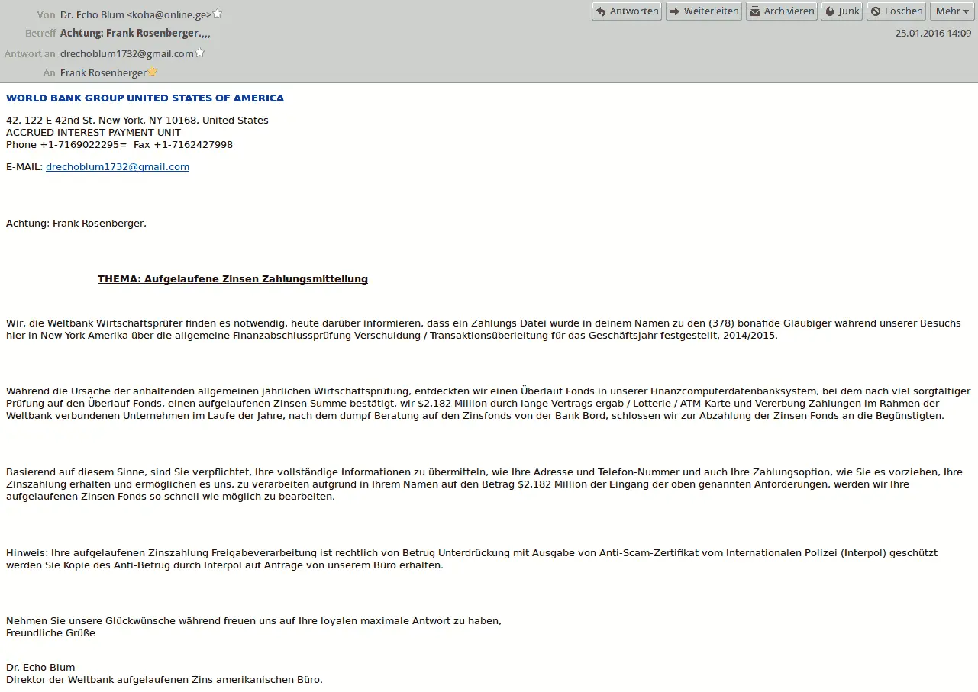978x692 pixels.
Task: Delete the email using Löschen
Action: pyautogui.click(x=896, y=11)
